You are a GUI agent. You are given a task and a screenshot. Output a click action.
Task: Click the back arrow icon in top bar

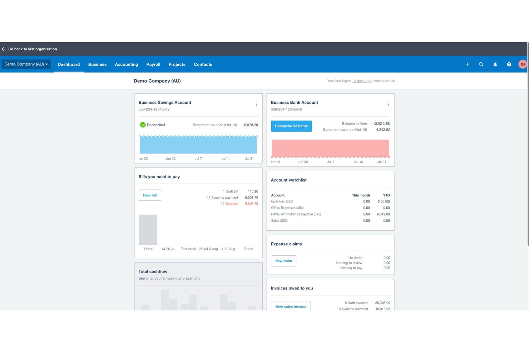(4, 49)
